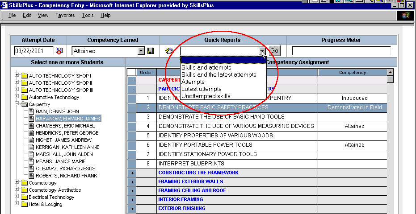Screen dimensions: 416x214
Task: Click the table scrollbar up arrow
Action: (390, 72)
